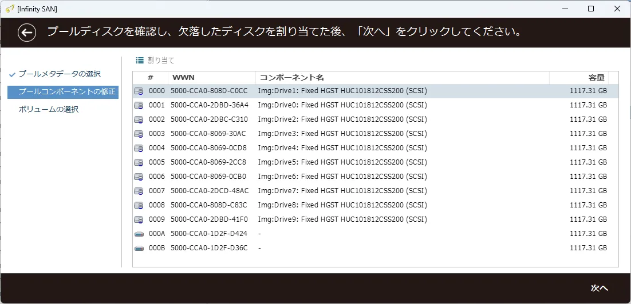Image resolution: width=631 pixels, height=304 pixels.
Task: Select WWN 5000-CCA0-8069-0CD8
Action: 209,148
